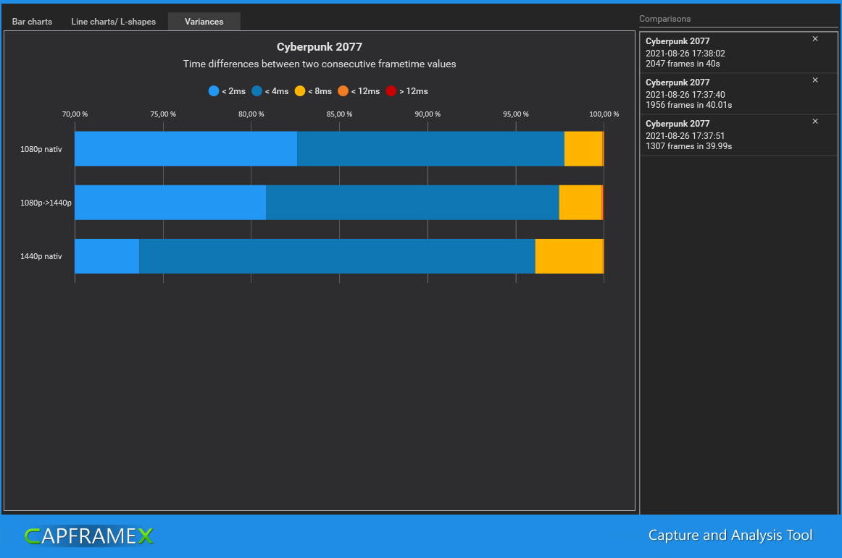Viewport: 842px width, 558px height.
Task: Toggle the < 8ms legend swatch
Action: (300, 91)
